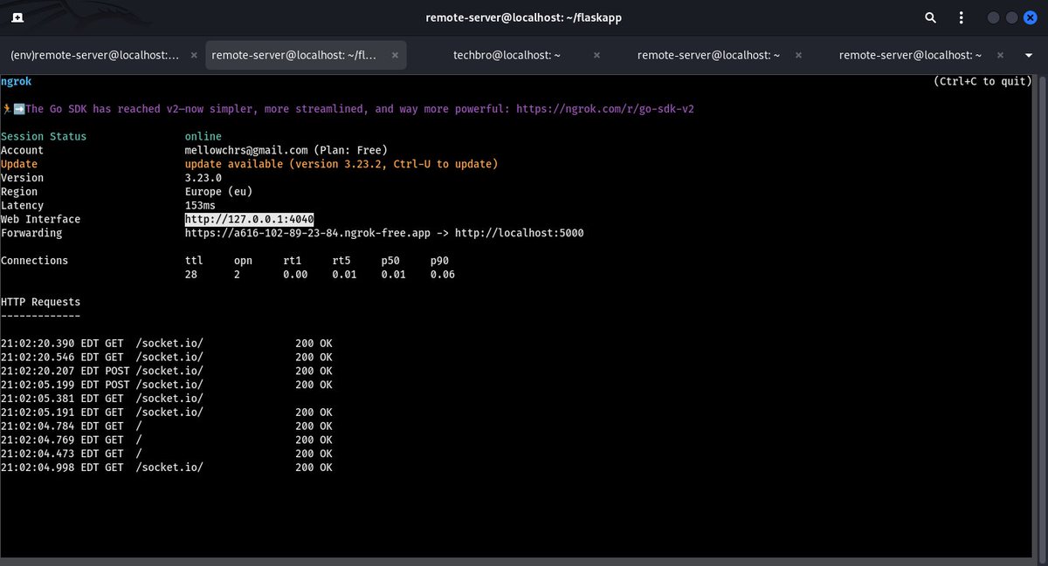The width and height of the screenshot is (1048, 566).
Task: Click the 'HTTP Requests' heading
Action: coord(40,302)
